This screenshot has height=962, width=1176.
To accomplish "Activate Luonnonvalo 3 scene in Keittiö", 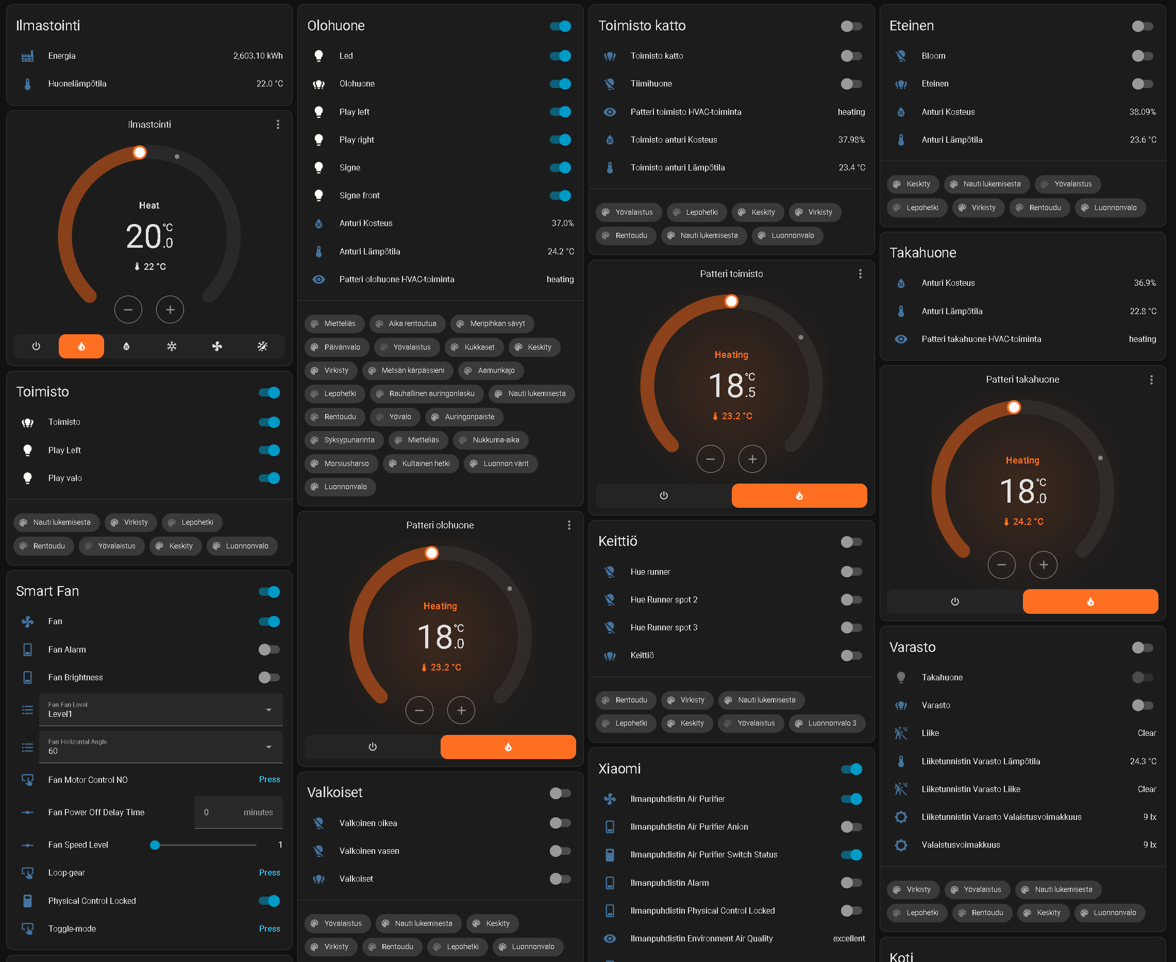I will coord(826,723).
